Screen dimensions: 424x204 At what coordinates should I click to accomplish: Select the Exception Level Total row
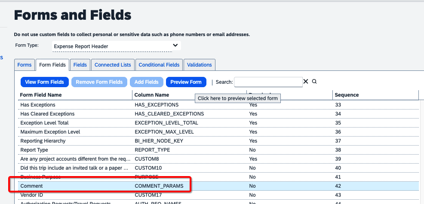(218, 123)
